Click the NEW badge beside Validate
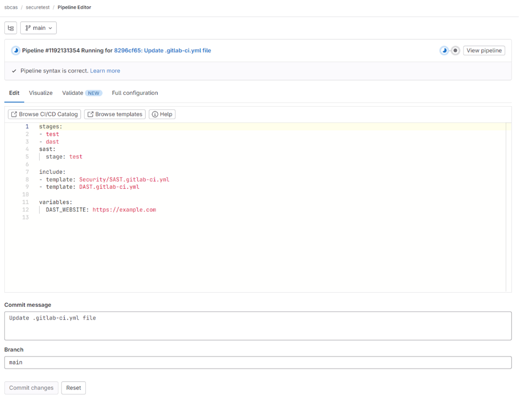This screenshot has height=402, width=522. tap(93, 93)
